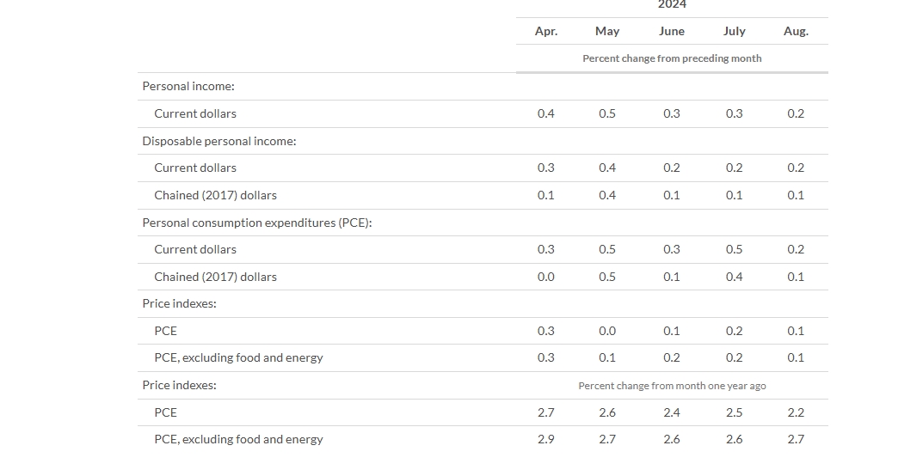Click Personal income May value 0.5

click(607, 114)
